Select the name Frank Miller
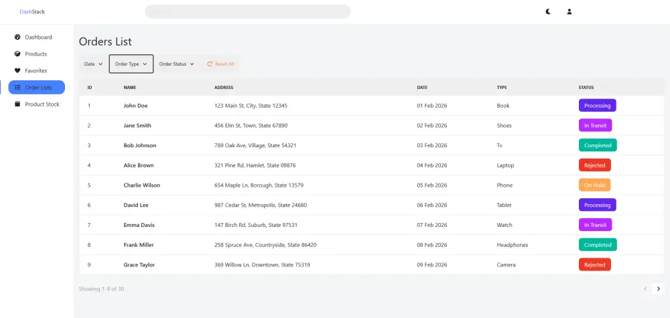This screenshot has width=670, height=318. coord(139,245)
